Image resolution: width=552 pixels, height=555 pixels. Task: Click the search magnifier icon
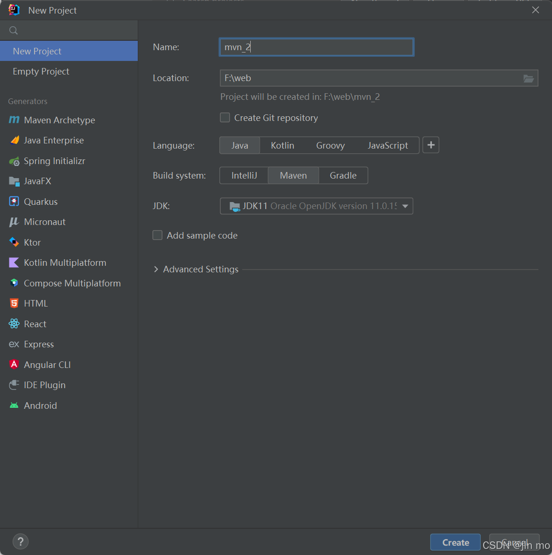pos(14,30)
